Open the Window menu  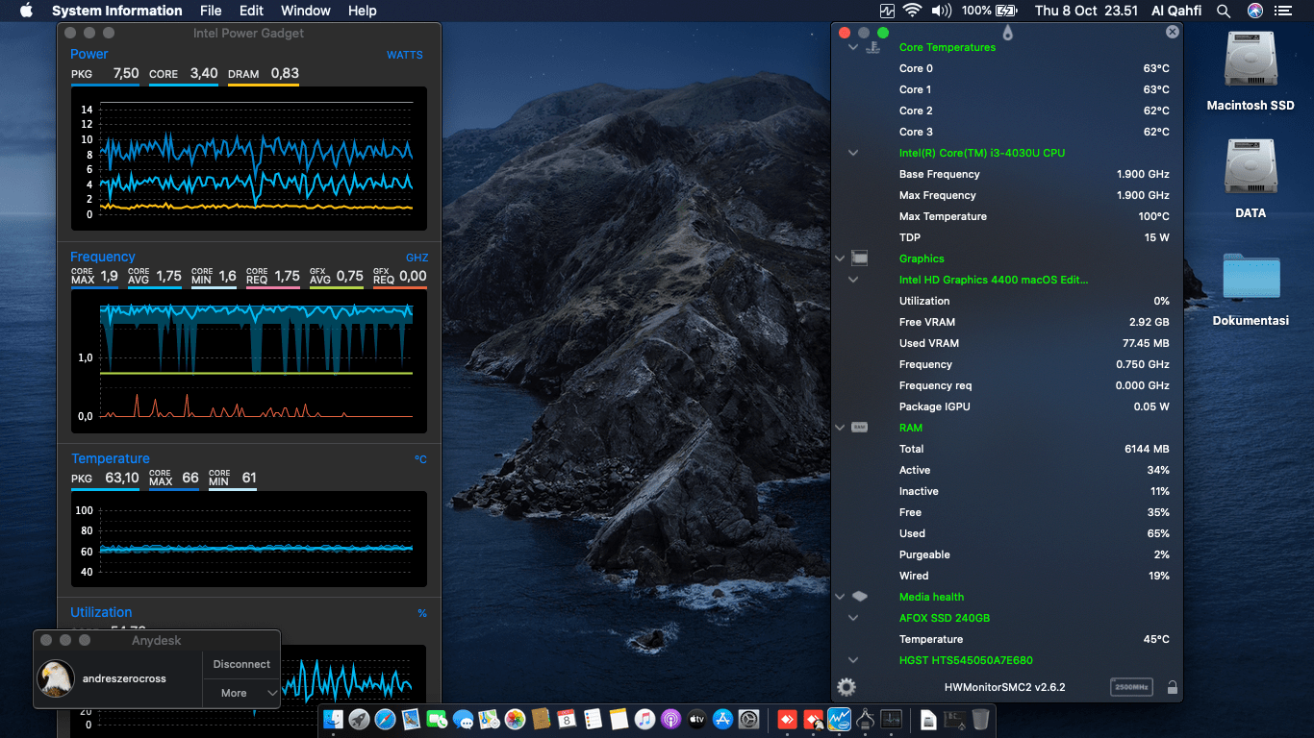pos(305,11)
